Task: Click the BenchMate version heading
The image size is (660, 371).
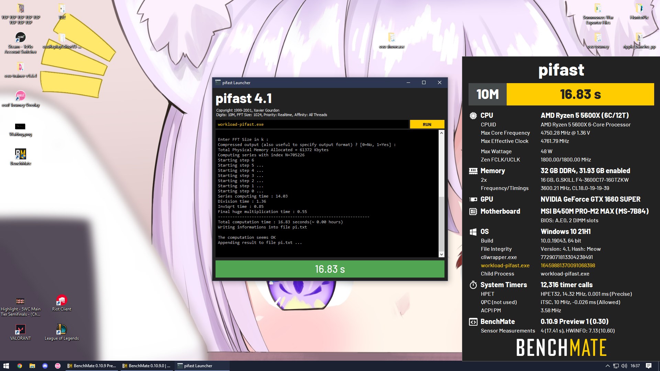Action: (497, 322)
